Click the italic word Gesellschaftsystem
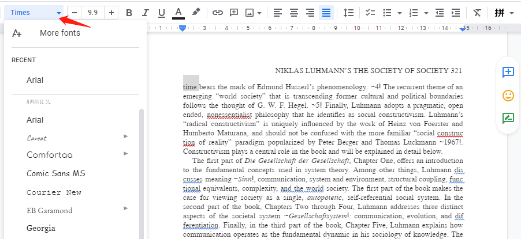This screenshot has width=521, height=239. (317, 217)
